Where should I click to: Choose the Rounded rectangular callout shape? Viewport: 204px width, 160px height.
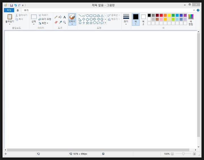click(95, 23)
